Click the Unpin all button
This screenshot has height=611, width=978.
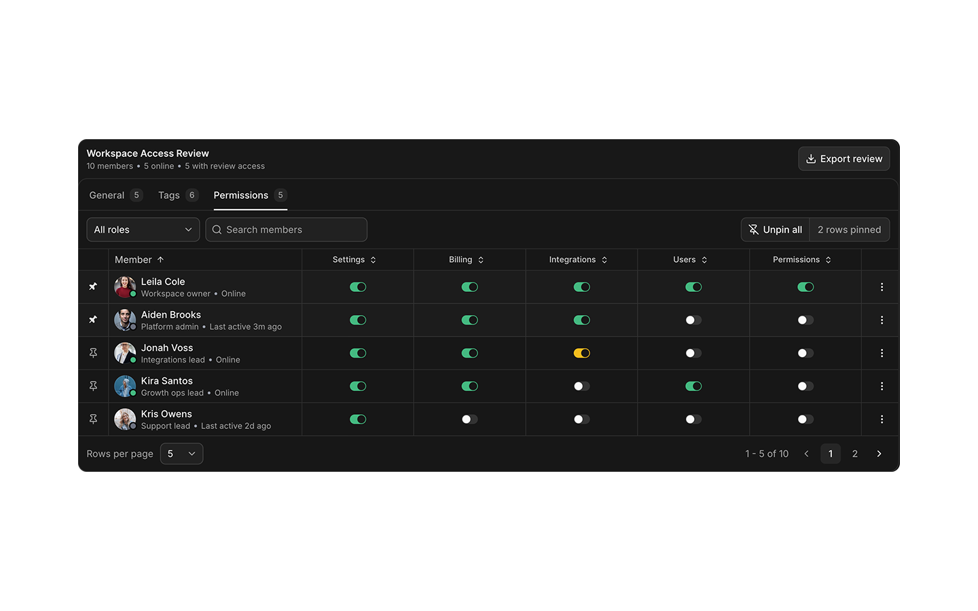775,229
